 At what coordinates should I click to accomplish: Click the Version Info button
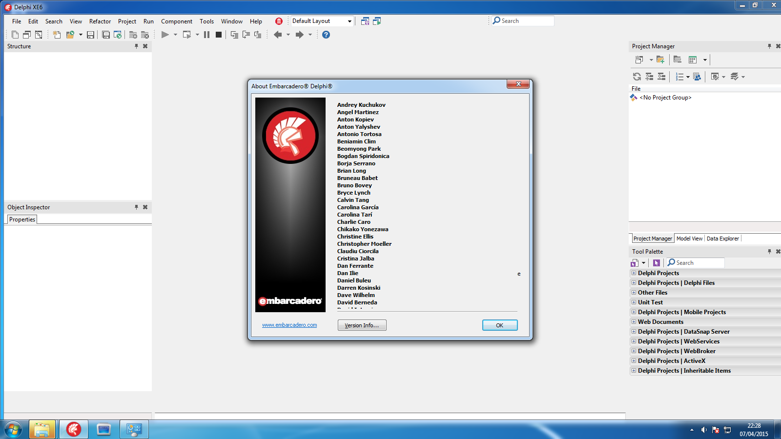coord(362,325)
